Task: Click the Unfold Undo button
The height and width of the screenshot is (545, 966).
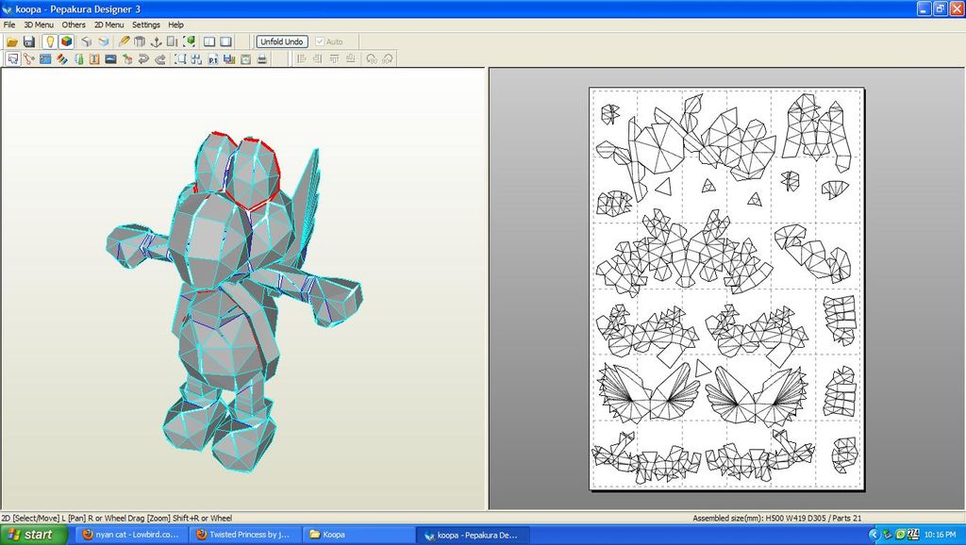Action: point(281,41)
